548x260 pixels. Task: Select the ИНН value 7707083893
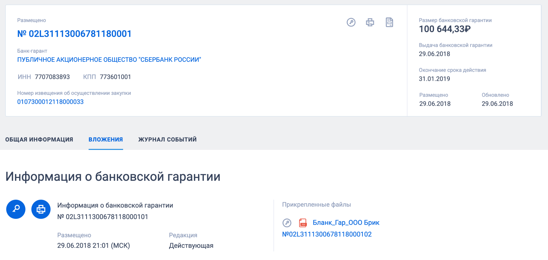[52, 77]
